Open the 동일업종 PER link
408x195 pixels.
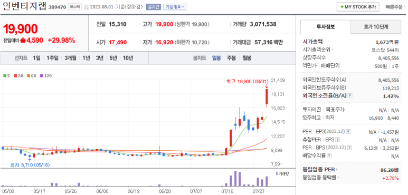coord(319,170)
